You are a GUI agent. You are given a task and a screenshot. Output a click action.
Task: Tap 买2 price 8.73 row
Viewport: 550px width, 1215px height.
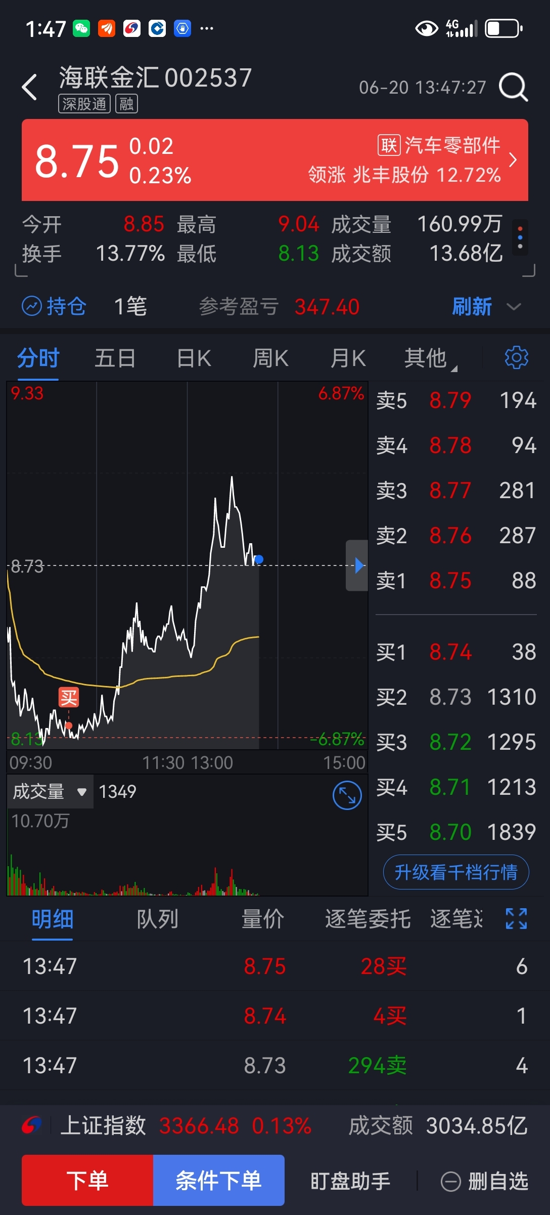[x=456, y=697]
